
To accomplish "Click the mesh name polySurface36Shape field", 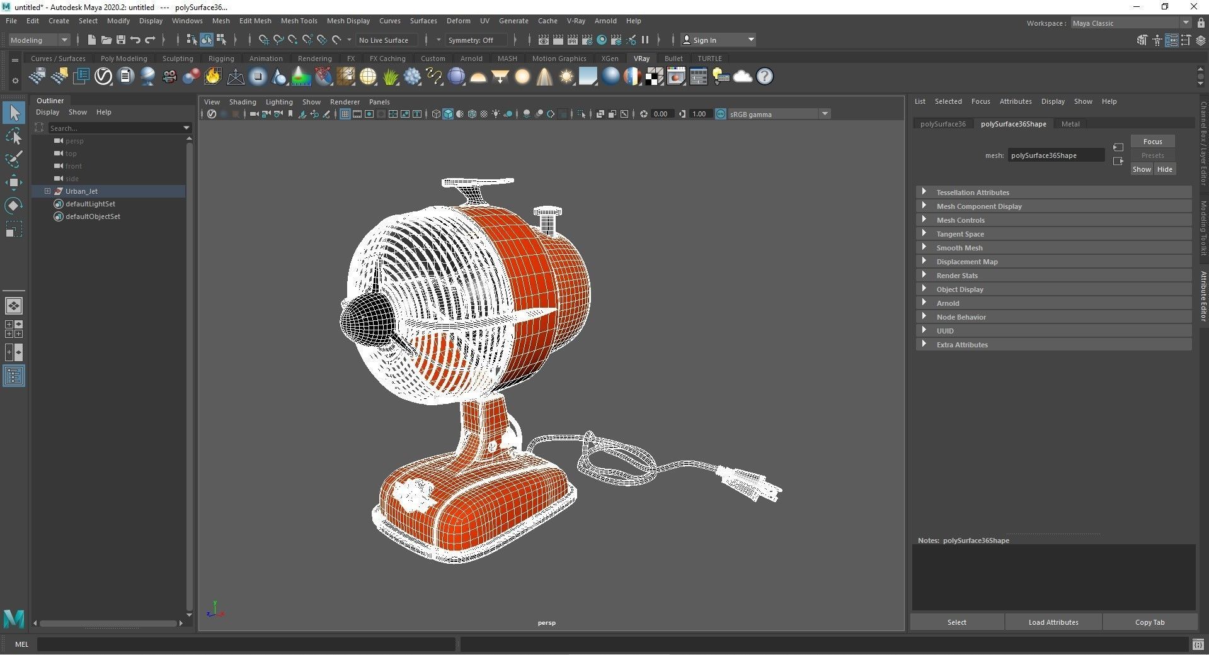I will tap(1056, 155).
